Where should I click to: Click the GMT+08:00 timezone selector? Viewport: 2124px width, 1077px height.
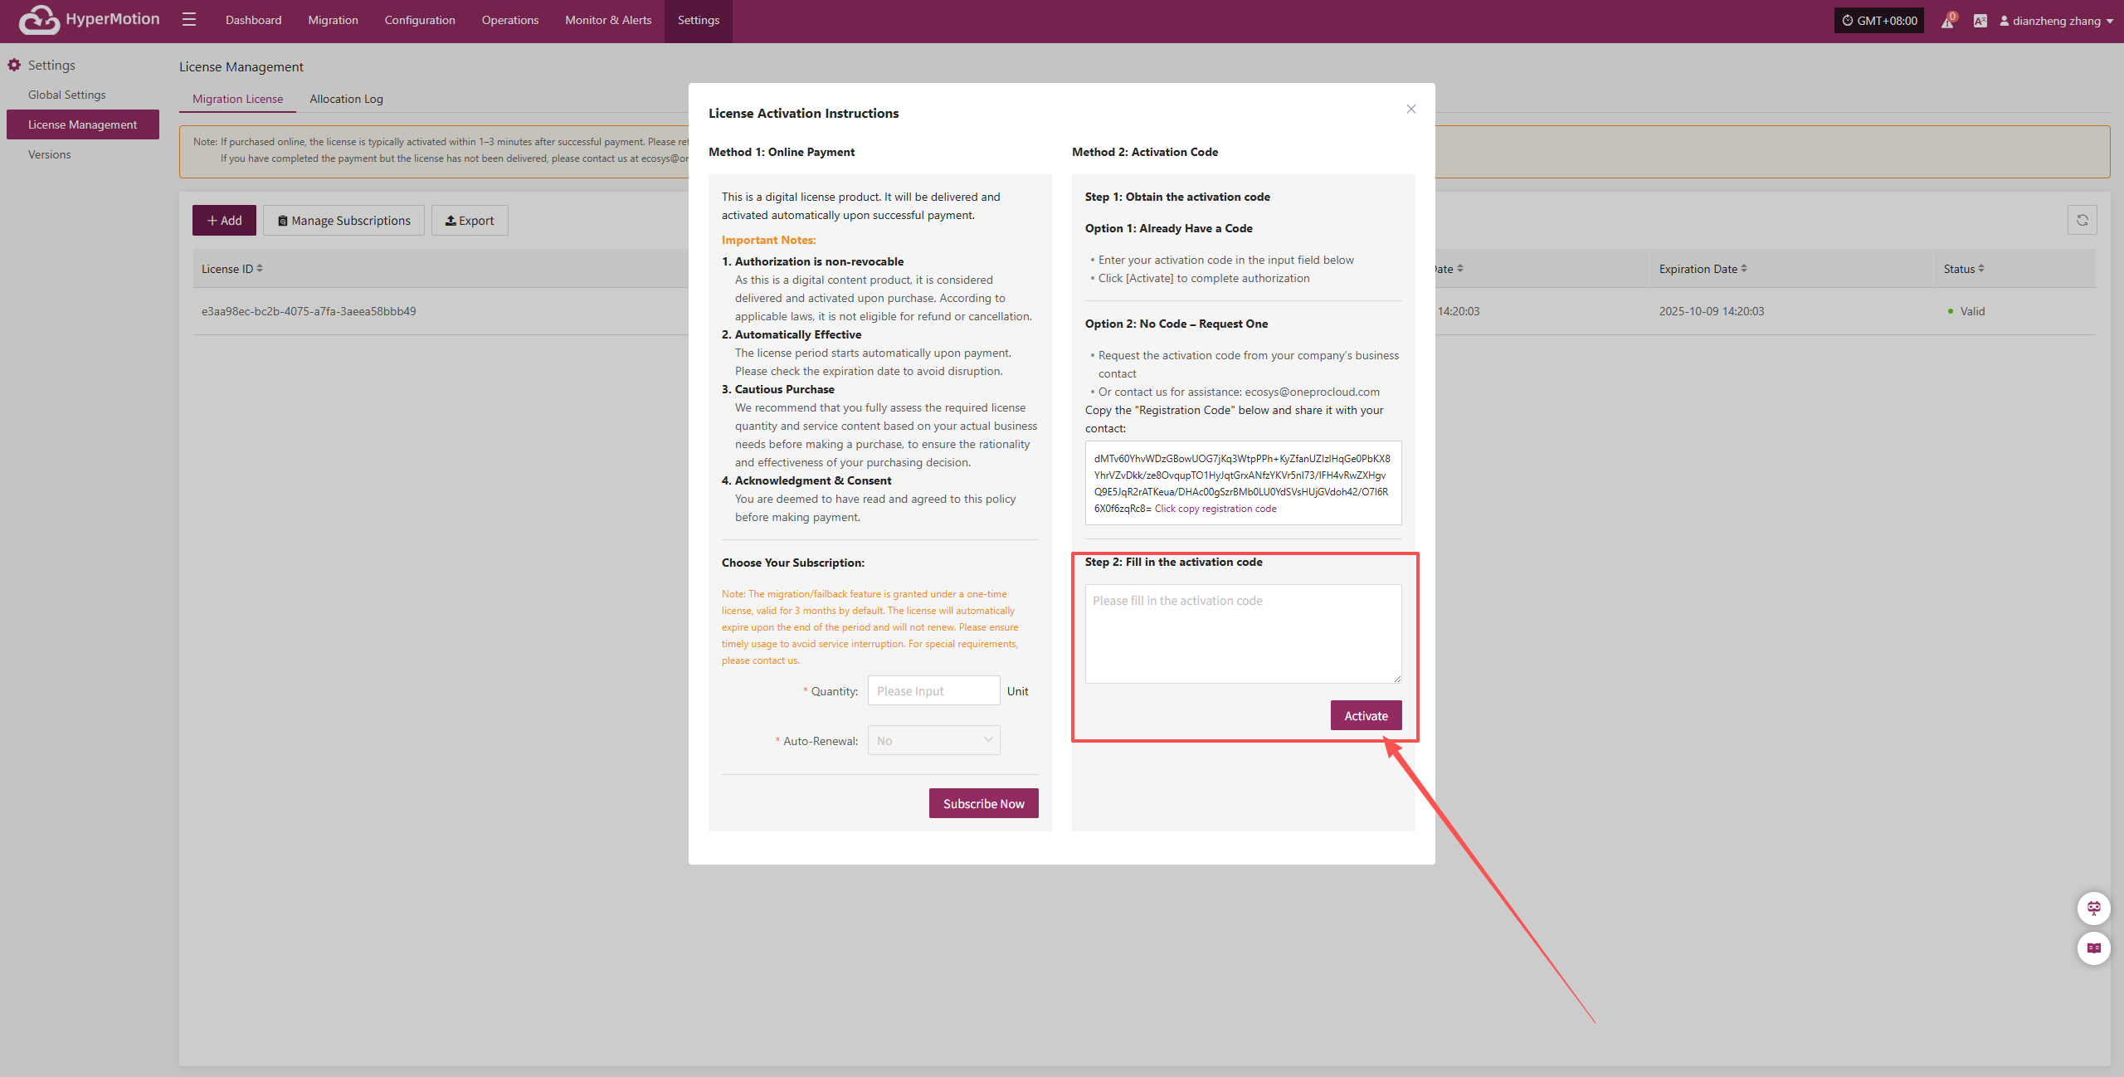(1879, 21)
